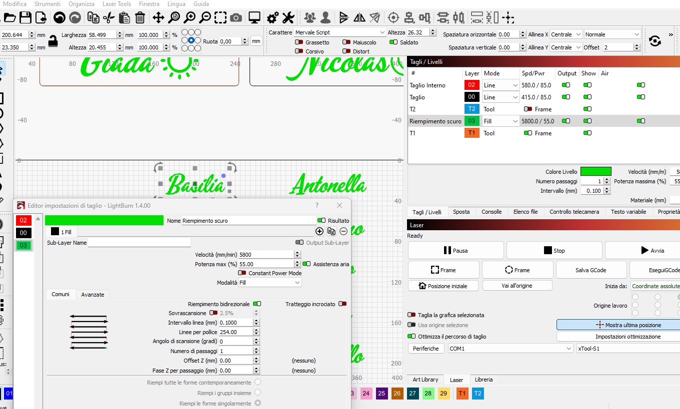680x409 pixels.
Task: Click the plus icon to add sub-layer
Action: point(319,231)
